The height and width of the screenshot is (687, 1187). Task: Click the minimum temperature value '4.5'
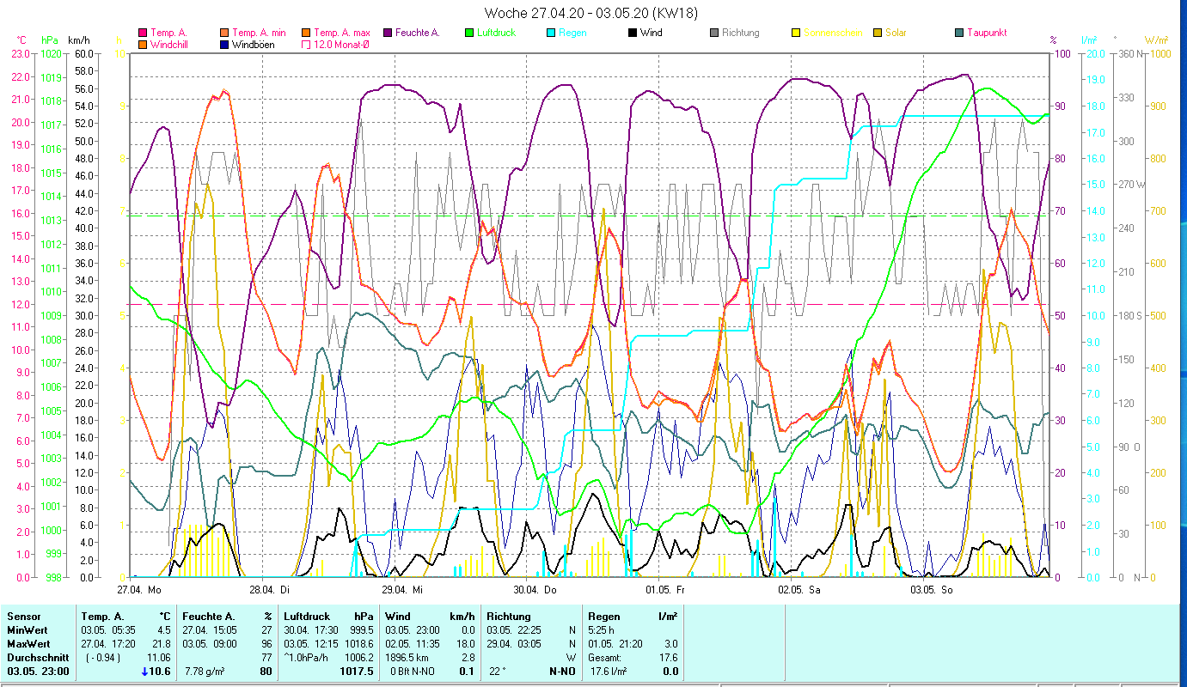(x=165, y=630)
